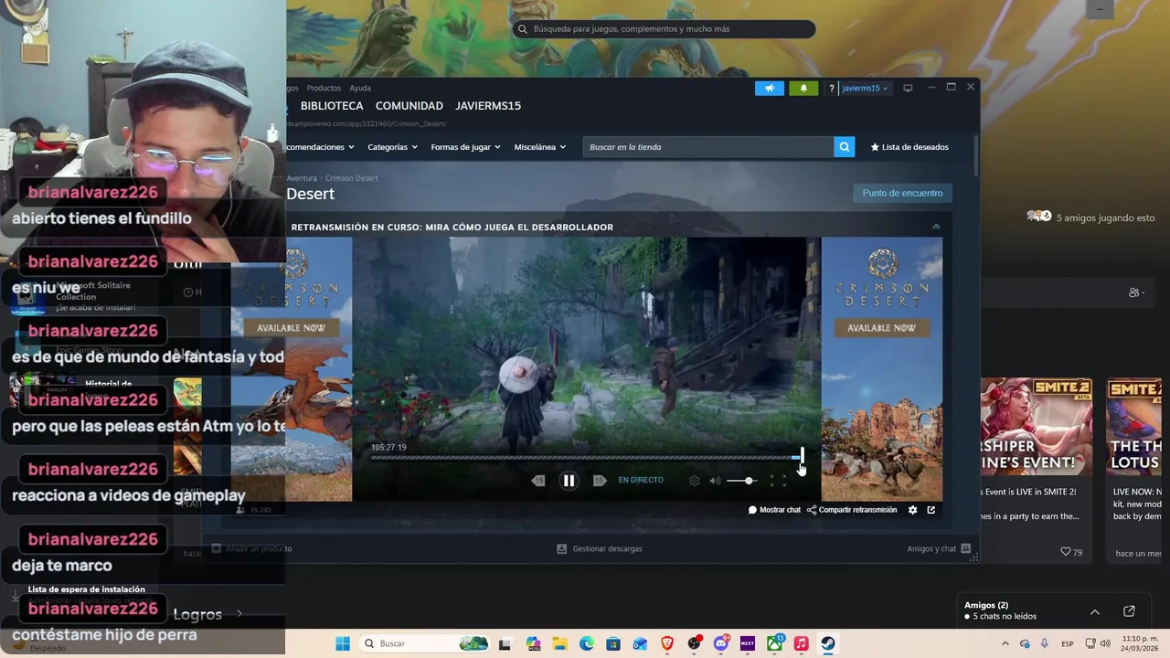Expand the Categorías dropdown
The width and height of the screenshot is (1170, 658).
click(392, 147)
